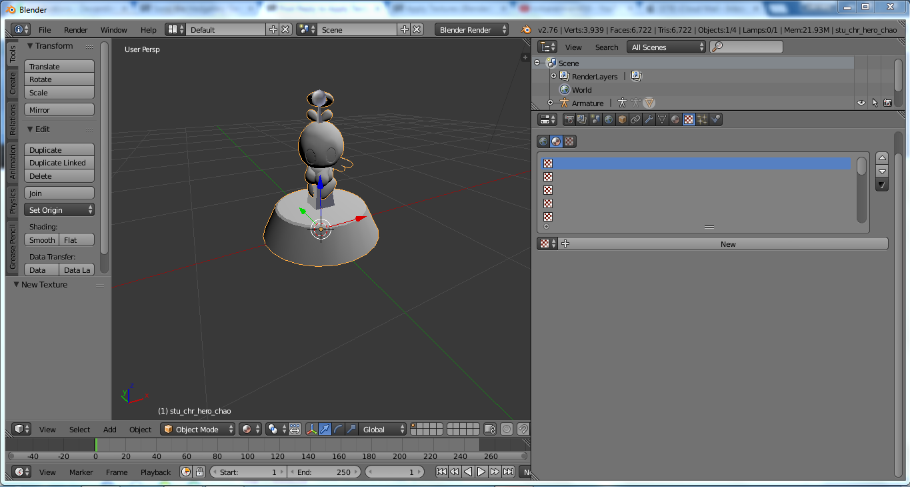Image resolution: width=910 pixels, height=487 pixels.
Task: Open the Constraints properties tab
Action: click(635, 119)
